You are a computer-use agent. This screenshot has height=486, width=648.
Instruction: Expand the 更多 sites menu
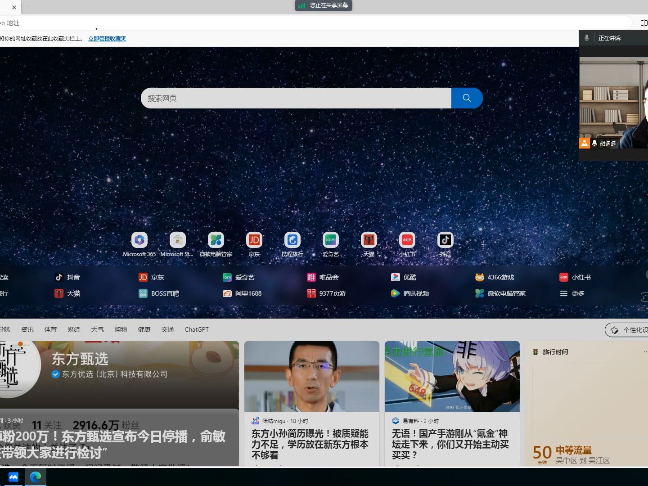572,293
